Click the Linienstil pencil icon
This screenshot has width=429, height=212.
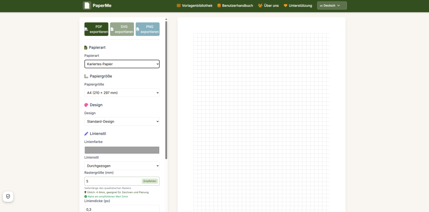point(86,134)
